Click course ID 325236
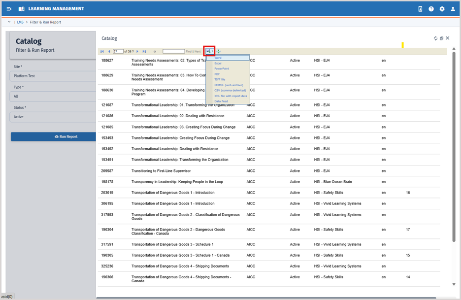This screenshot has width=461, height=300. (x=107, y=266)
